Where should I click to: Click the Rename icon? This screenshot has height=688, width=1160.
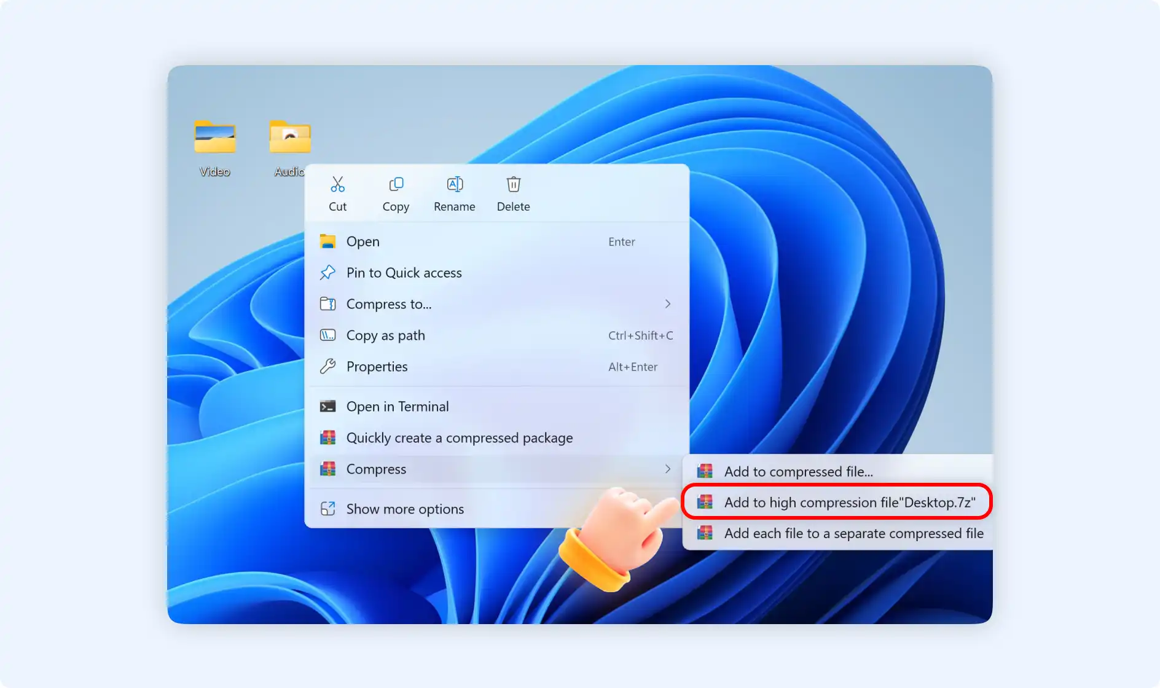455,184
